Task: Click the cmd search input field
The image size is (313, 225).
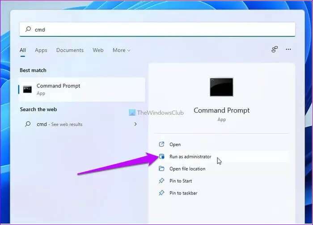Action: [x=157, y=29]
